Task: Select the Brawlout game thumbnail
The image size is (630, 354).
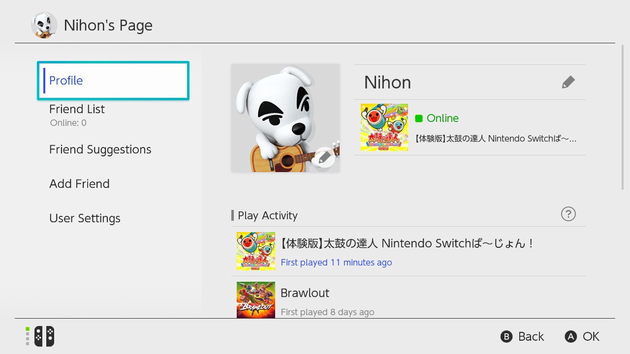Action: click(256, 300)
